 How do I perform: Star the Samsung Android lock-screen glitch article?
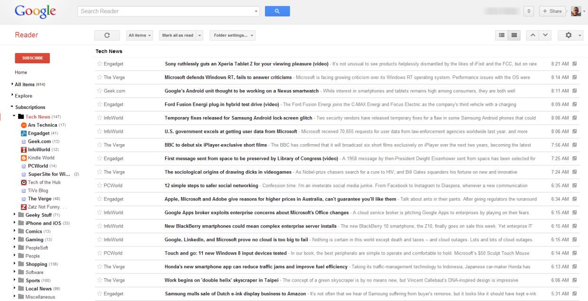click(100, 118)
